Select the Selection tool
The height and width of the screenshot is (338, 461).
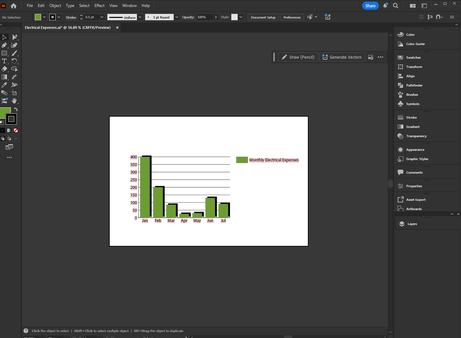point(4,37)
